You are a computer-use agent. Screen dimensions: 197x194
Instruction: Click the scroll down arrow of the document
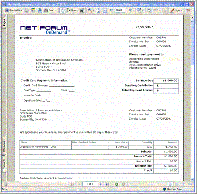pos(192,179)
